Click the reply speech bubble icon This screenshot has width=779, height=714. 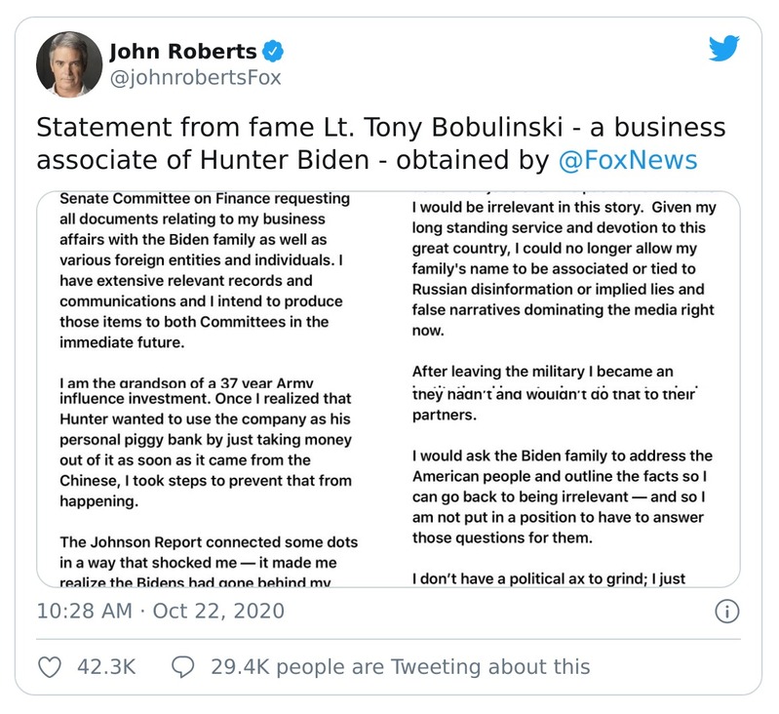click(182, 666)
